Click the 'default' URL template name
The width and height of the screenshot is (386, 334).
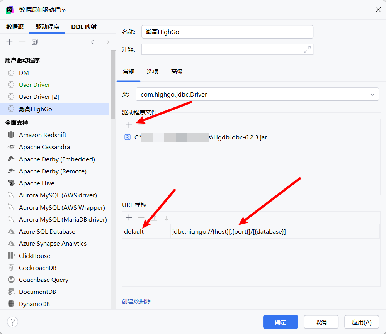[134, 231]
